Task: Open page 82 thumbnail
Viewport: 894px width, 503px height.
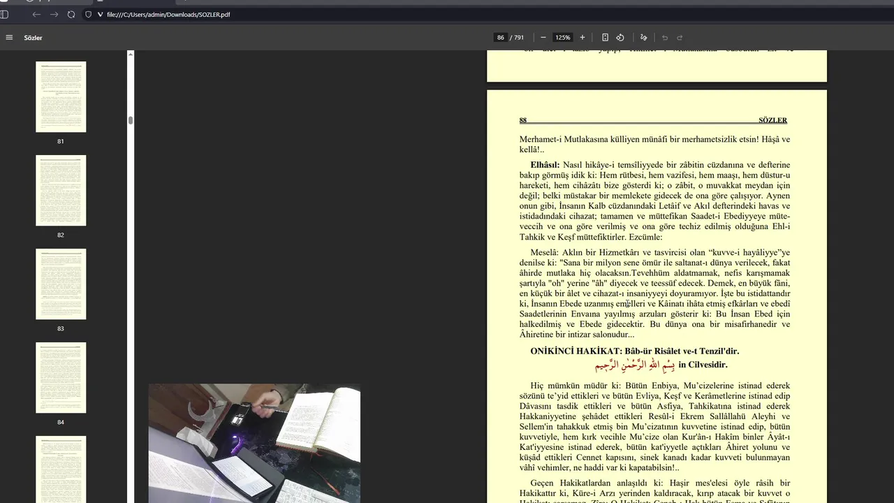Action: (61, 190)
